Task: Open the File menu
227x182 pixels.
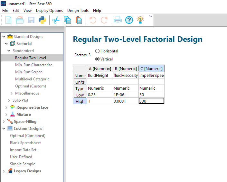Action: 5,11
